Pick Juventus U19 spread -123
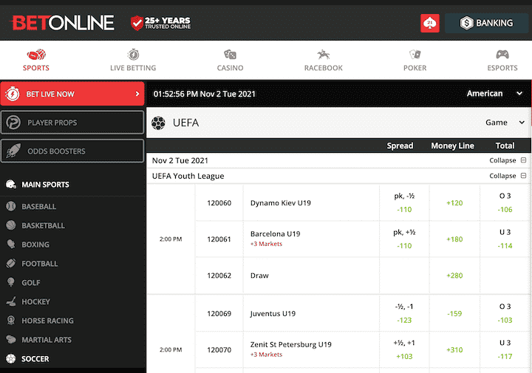532x373 pixels. pyautogui.click(x=404, y=313)
